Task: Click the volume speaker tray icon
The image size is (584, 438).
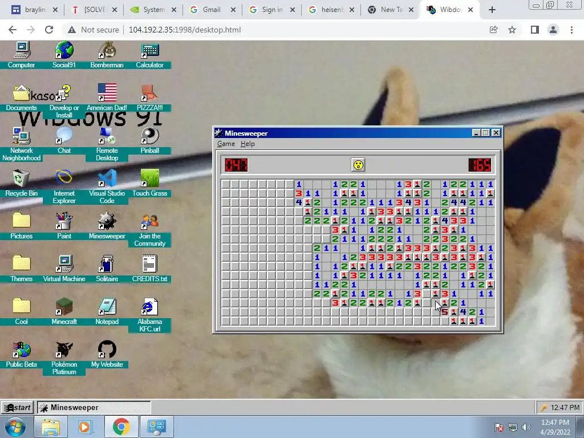Action: [x=526, y=427]
